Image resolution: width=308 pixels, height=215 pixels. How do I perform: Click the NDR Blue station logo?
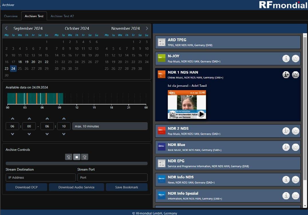(162, 147)
